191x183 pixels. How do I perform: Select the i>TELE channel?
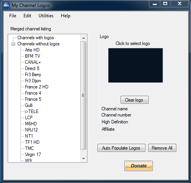pyautogui.click(x=32, y=111)
